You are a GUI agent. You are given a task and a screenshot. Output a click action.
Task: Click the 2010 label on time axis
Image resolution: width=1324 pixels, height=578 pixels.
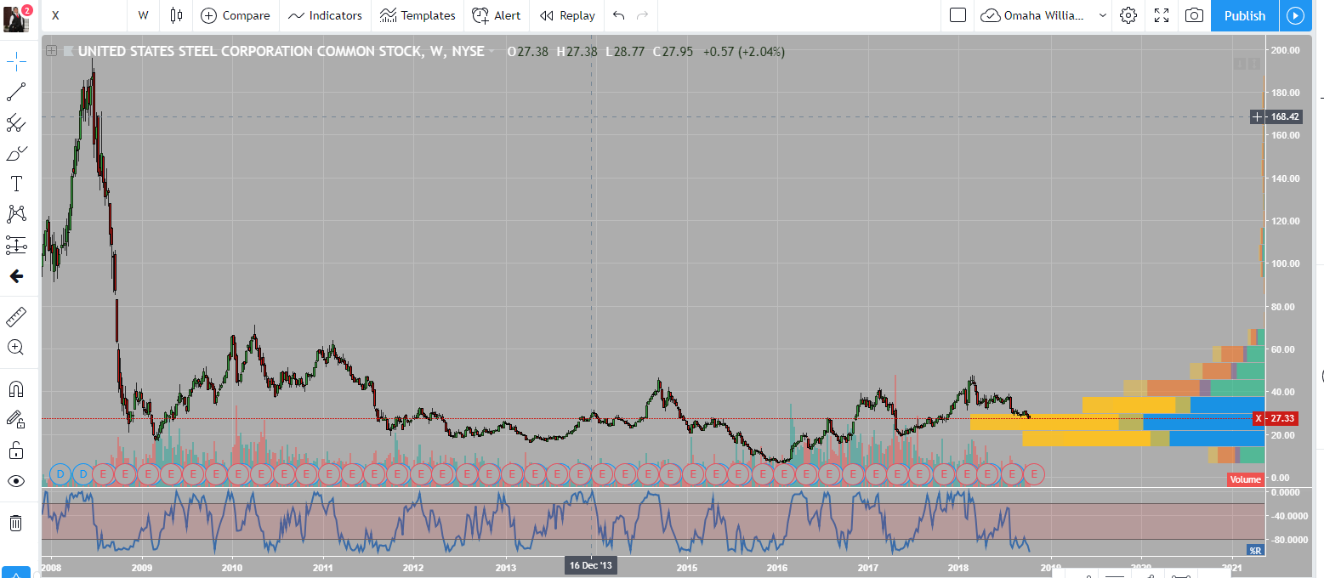click(232, 567)
